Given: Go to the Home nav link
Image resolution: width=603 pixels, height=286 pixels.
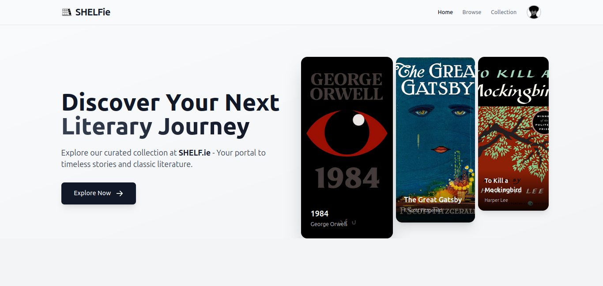Looking at the screenshot, I should (445, 12).
